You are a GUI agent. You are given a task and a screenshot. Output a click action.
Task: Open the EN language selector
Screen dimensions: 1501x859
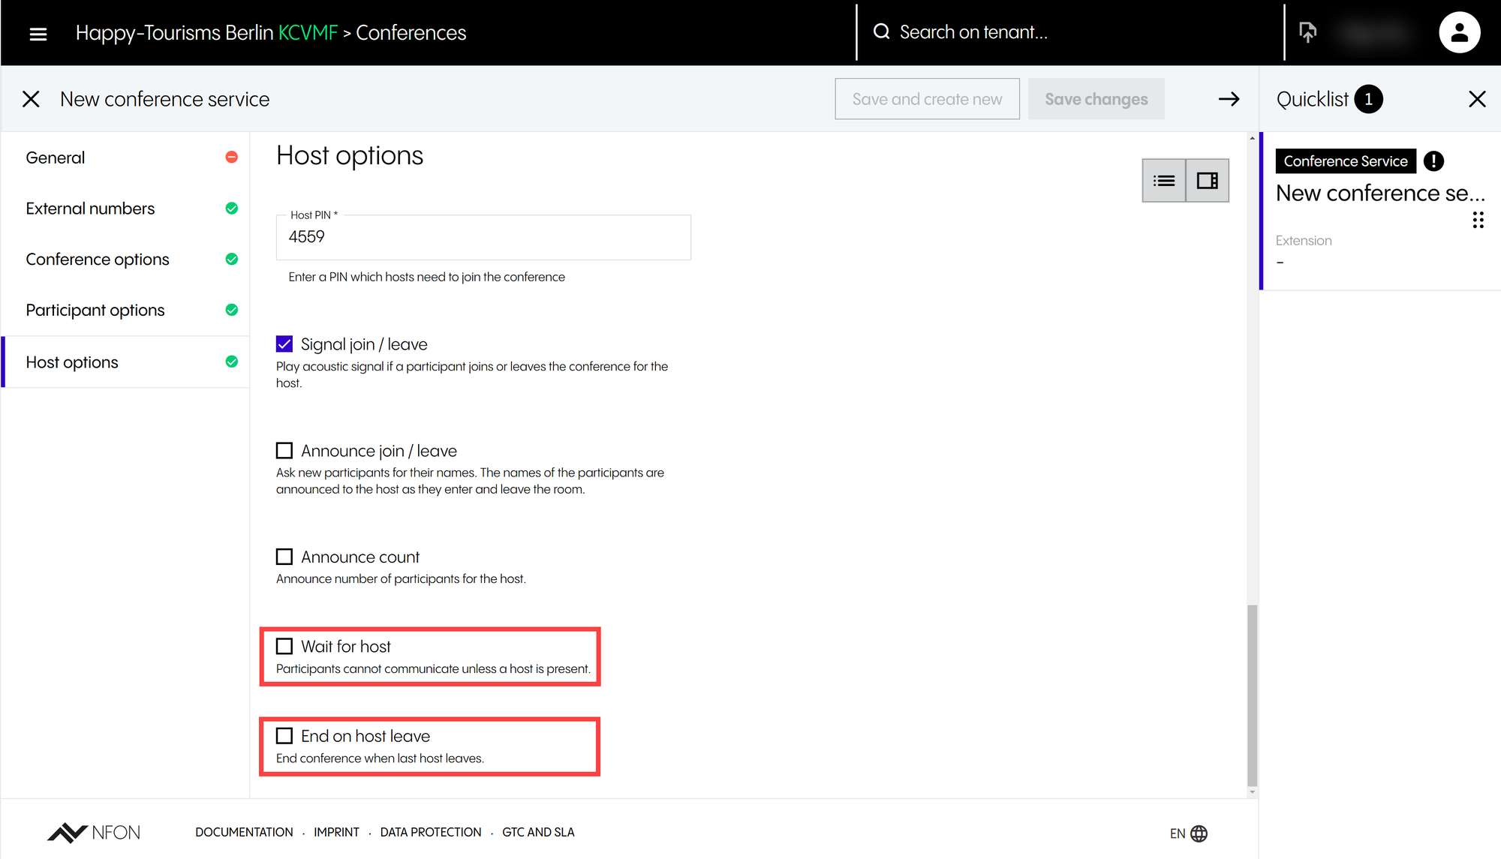point(1188,833)
